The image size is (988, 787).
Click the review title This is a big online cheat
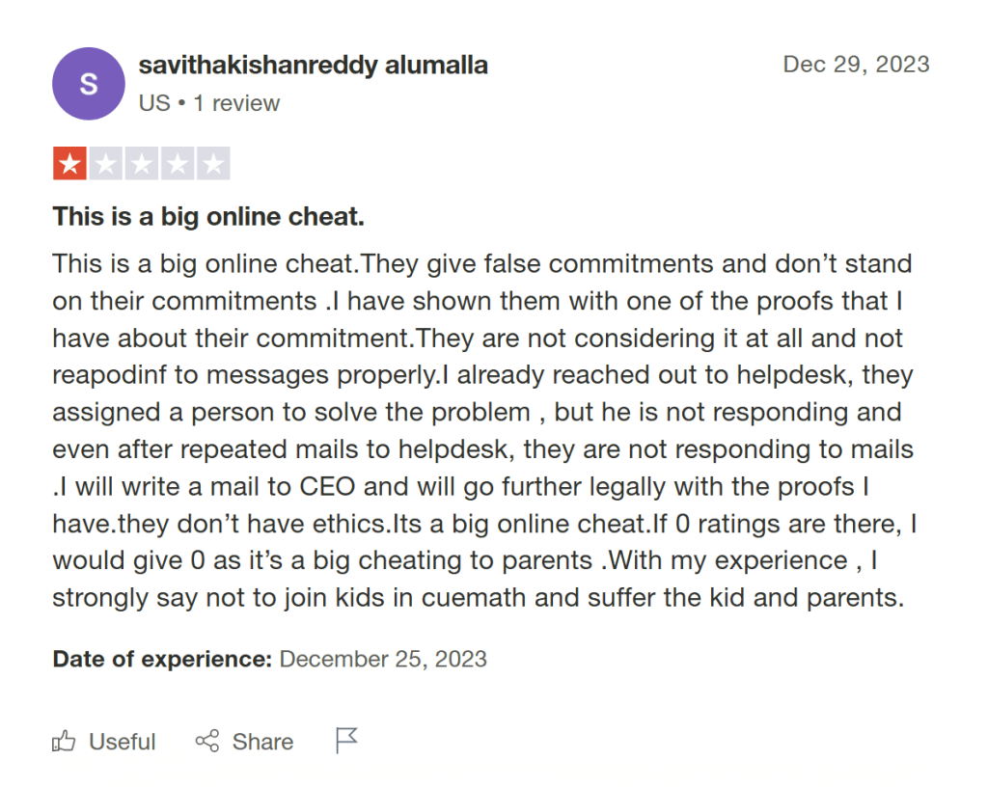[x=207, y=216]
